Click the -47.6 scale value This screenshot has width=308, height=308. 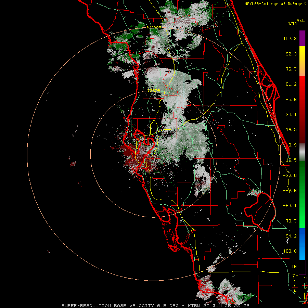click(x=290, y=191)
